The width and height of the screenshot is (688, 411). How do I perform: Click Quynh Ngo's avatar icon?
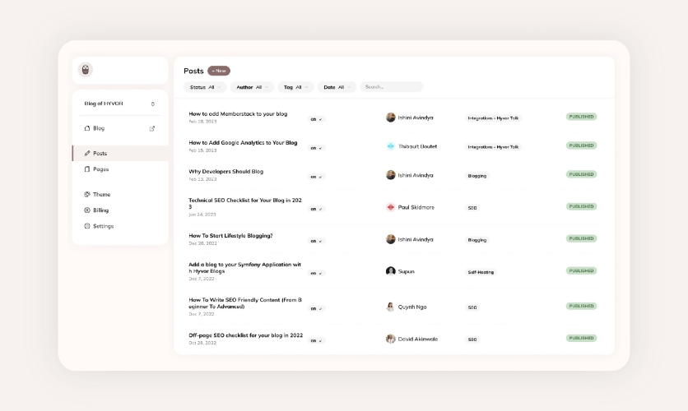tap(391, 307)
